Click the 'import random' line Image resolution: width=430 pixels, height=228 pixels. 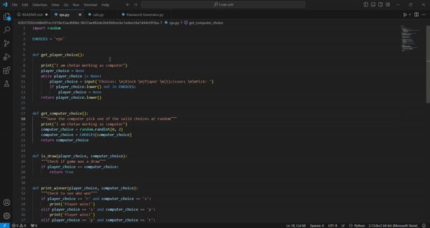(x=47, y=28)
